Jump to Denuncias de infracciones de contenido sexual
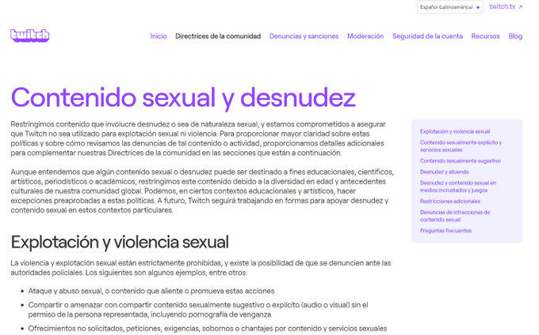This screenshot has width=539, height=335. tap(455, 215)
